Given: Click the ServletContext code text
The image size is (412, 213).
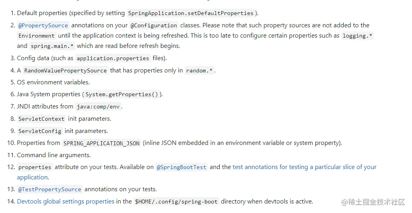Looking at the screenshot, I should click(41, 119).
